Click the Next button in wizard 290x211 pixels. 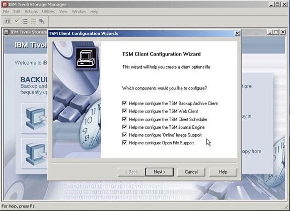point(160,172)
